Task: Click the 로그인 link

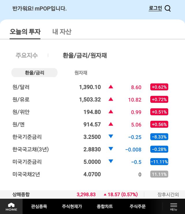Action: pos(155,8)
